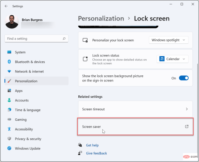The image size is (199, 162).
Task: Click the Give feedback icon
Action: click(x=80, y=153)
